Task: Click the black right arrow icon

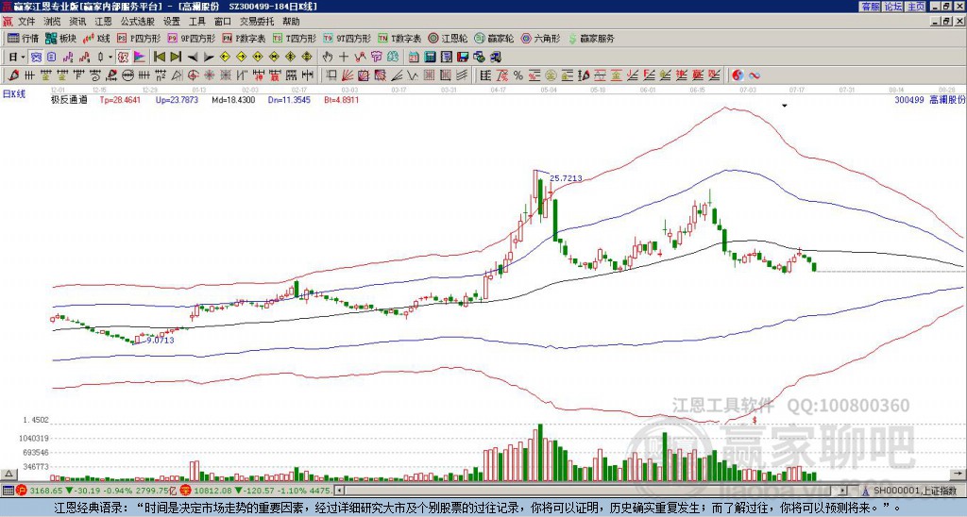Action: (209, 58)
